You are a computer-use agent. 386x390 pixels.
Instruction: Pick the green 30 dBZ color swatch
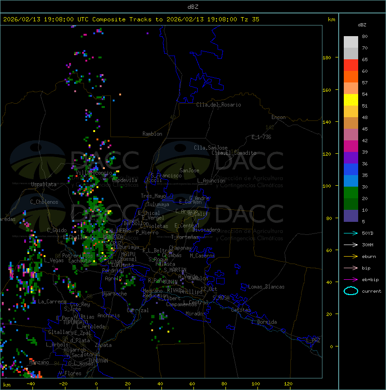pyautogui.click(x=351, y=193)
